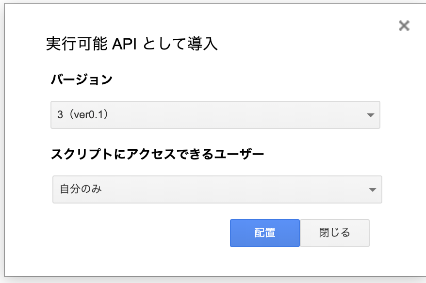This screenshot has width=426, height=283.
Task: Expand the script access user combo box
Action: point(217,189)
